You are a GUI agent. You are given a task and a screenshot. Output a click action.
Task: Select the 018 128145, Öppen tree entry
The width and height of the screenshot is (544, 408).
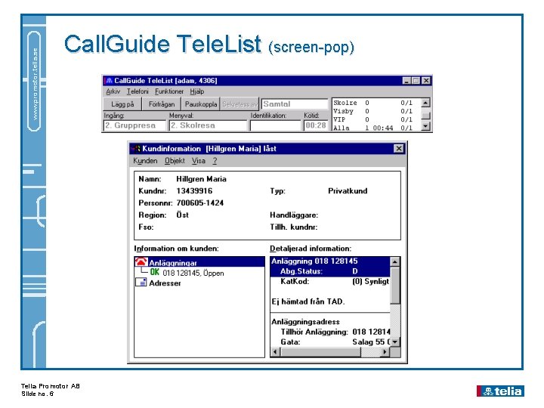pyautogui.click(x=193, y=273)
